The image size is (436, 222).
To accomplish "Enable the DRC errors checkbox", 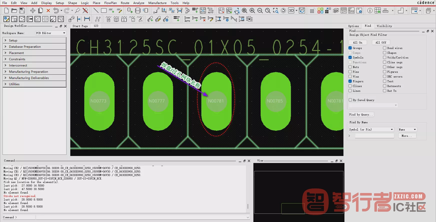I will click(385, 76).
